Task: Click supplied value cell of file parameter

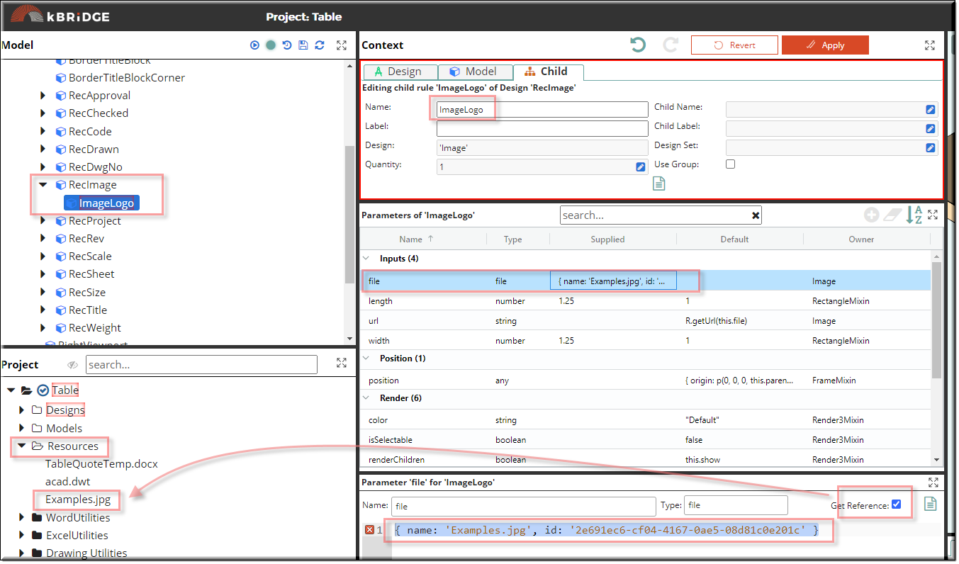Action: 613,281
